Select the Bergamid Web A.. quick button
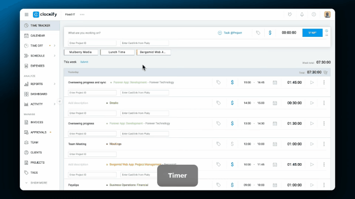Viewport: 355px width, 199px height. [154, 52]
